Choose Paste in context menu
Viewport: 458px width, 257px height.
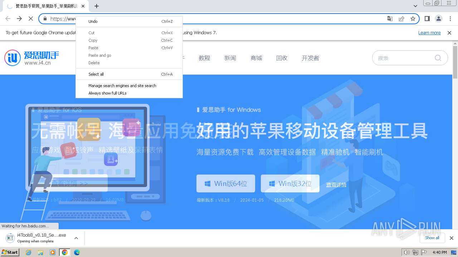point(129,48)
